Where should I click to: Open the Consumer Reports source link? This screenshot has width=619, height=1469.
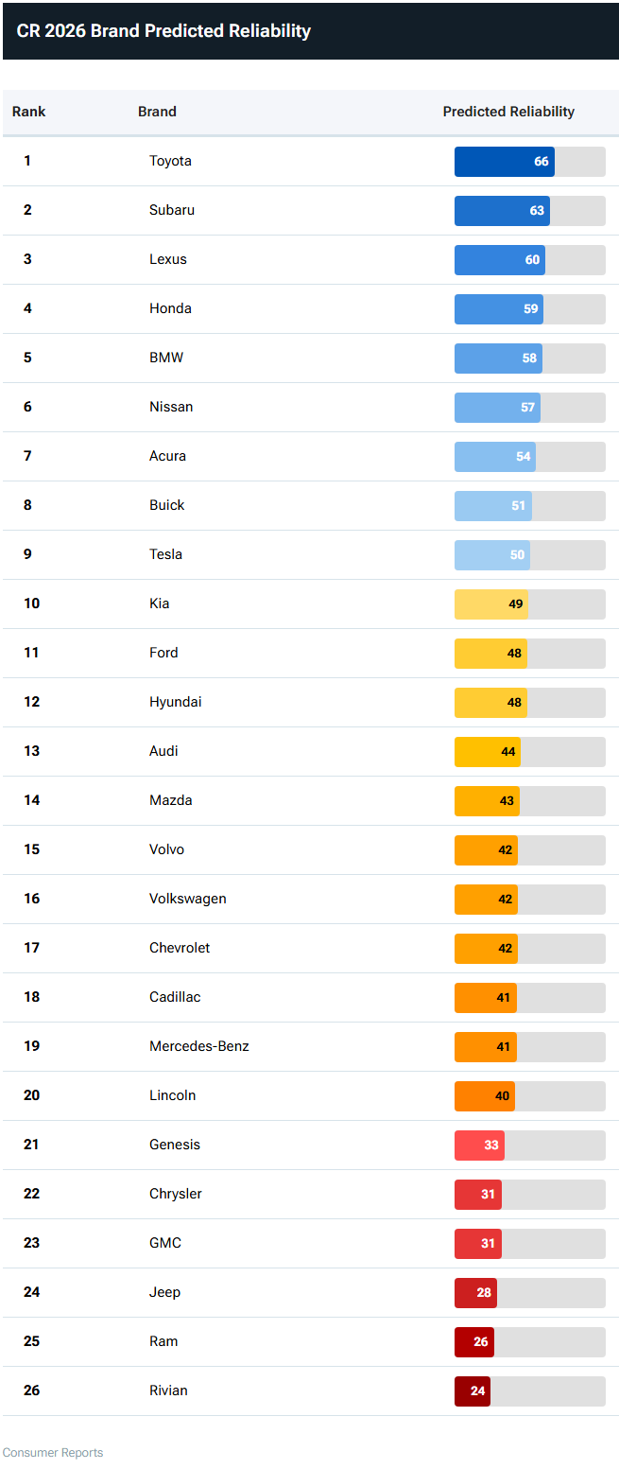(53, 1453)
